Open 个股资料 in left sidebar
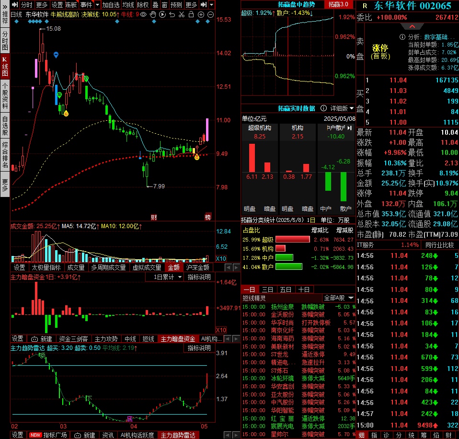 click(x=5, y=95)
